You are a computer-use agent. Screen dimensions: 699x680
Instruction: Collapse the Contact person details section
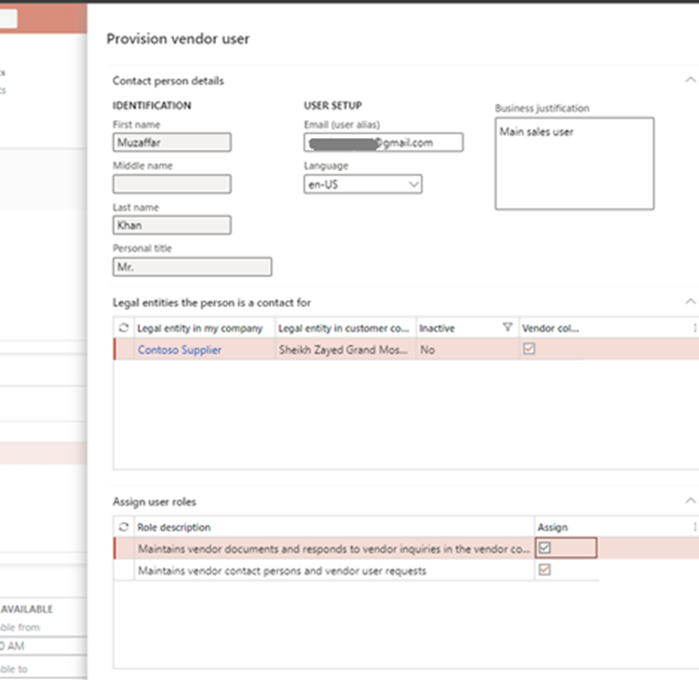tap(690, 81)
